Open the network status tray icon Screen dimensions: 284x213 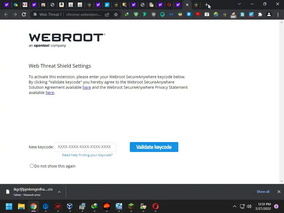click(242, 206)
